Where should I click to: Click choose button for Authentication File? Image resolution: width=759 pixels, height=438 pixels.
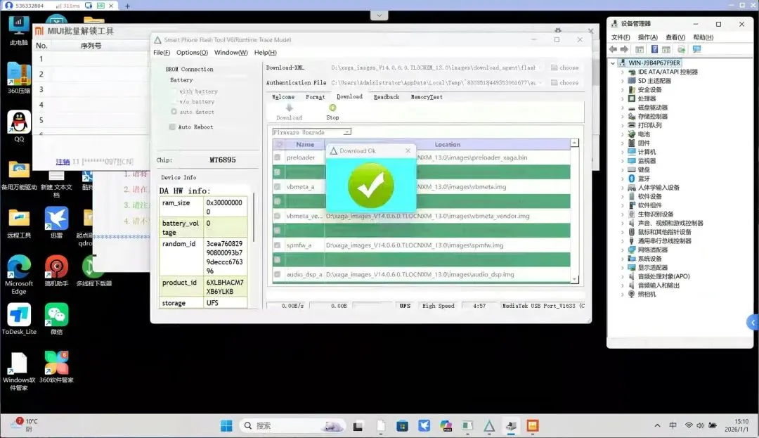click(x=564, y=83)
